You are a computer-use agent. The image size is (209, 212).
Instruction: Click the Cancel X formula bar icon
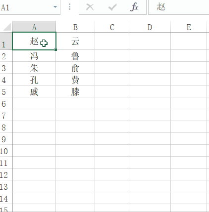90,7
